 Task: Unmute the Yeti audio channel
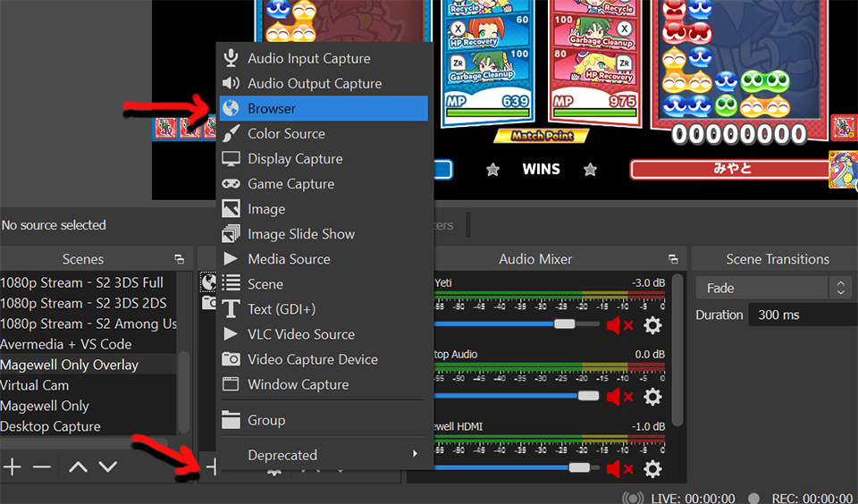(x=620, y=325)
